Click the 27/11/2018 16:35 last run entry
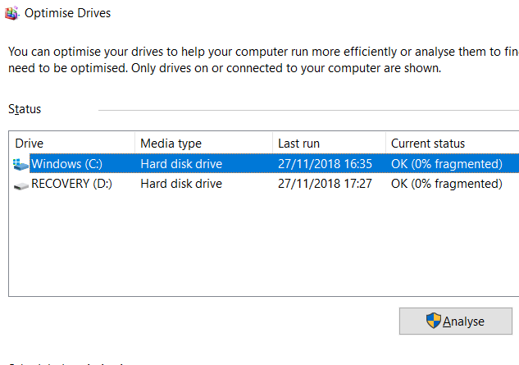The height and width of the screenshot is (365, 519). [x=325, y=164]
